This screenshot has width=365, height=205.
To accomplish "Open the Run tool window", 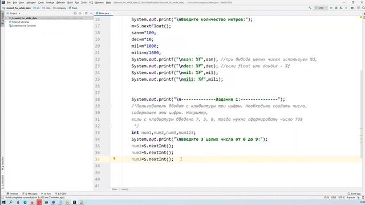I will point(46,194).
